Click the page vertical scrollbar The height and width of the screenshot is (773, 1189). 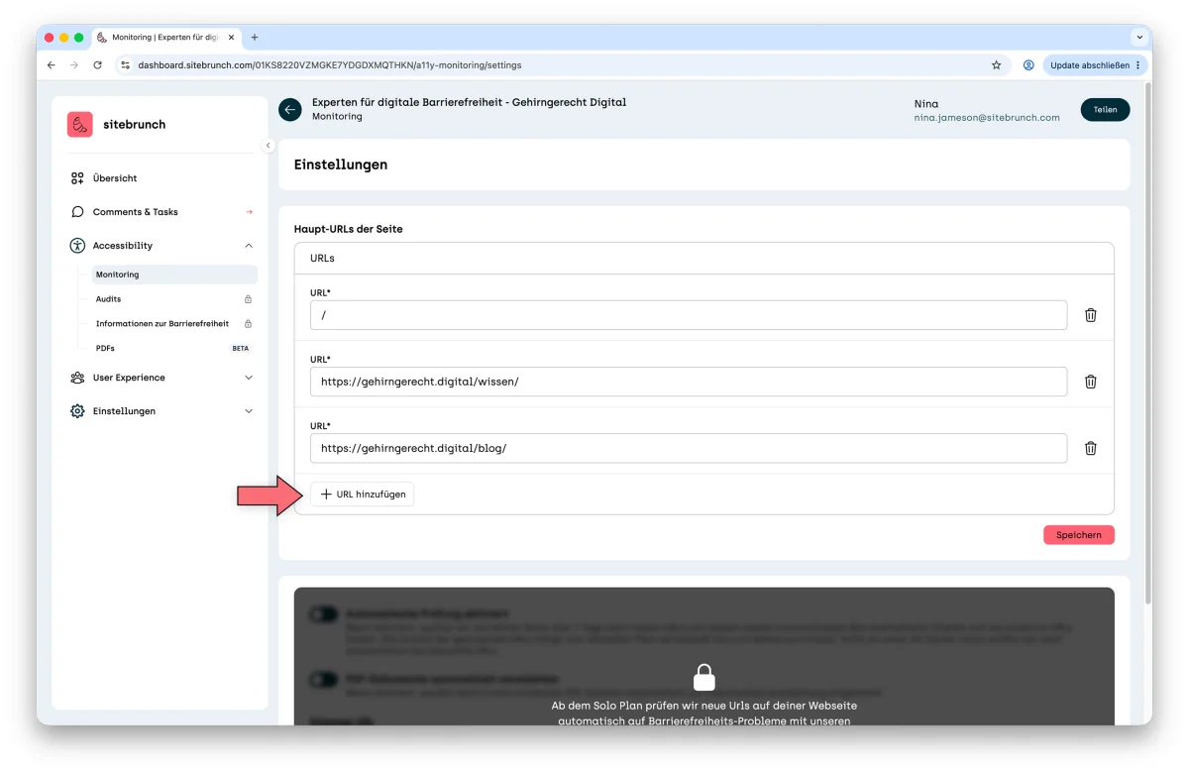pos(1147,342)
